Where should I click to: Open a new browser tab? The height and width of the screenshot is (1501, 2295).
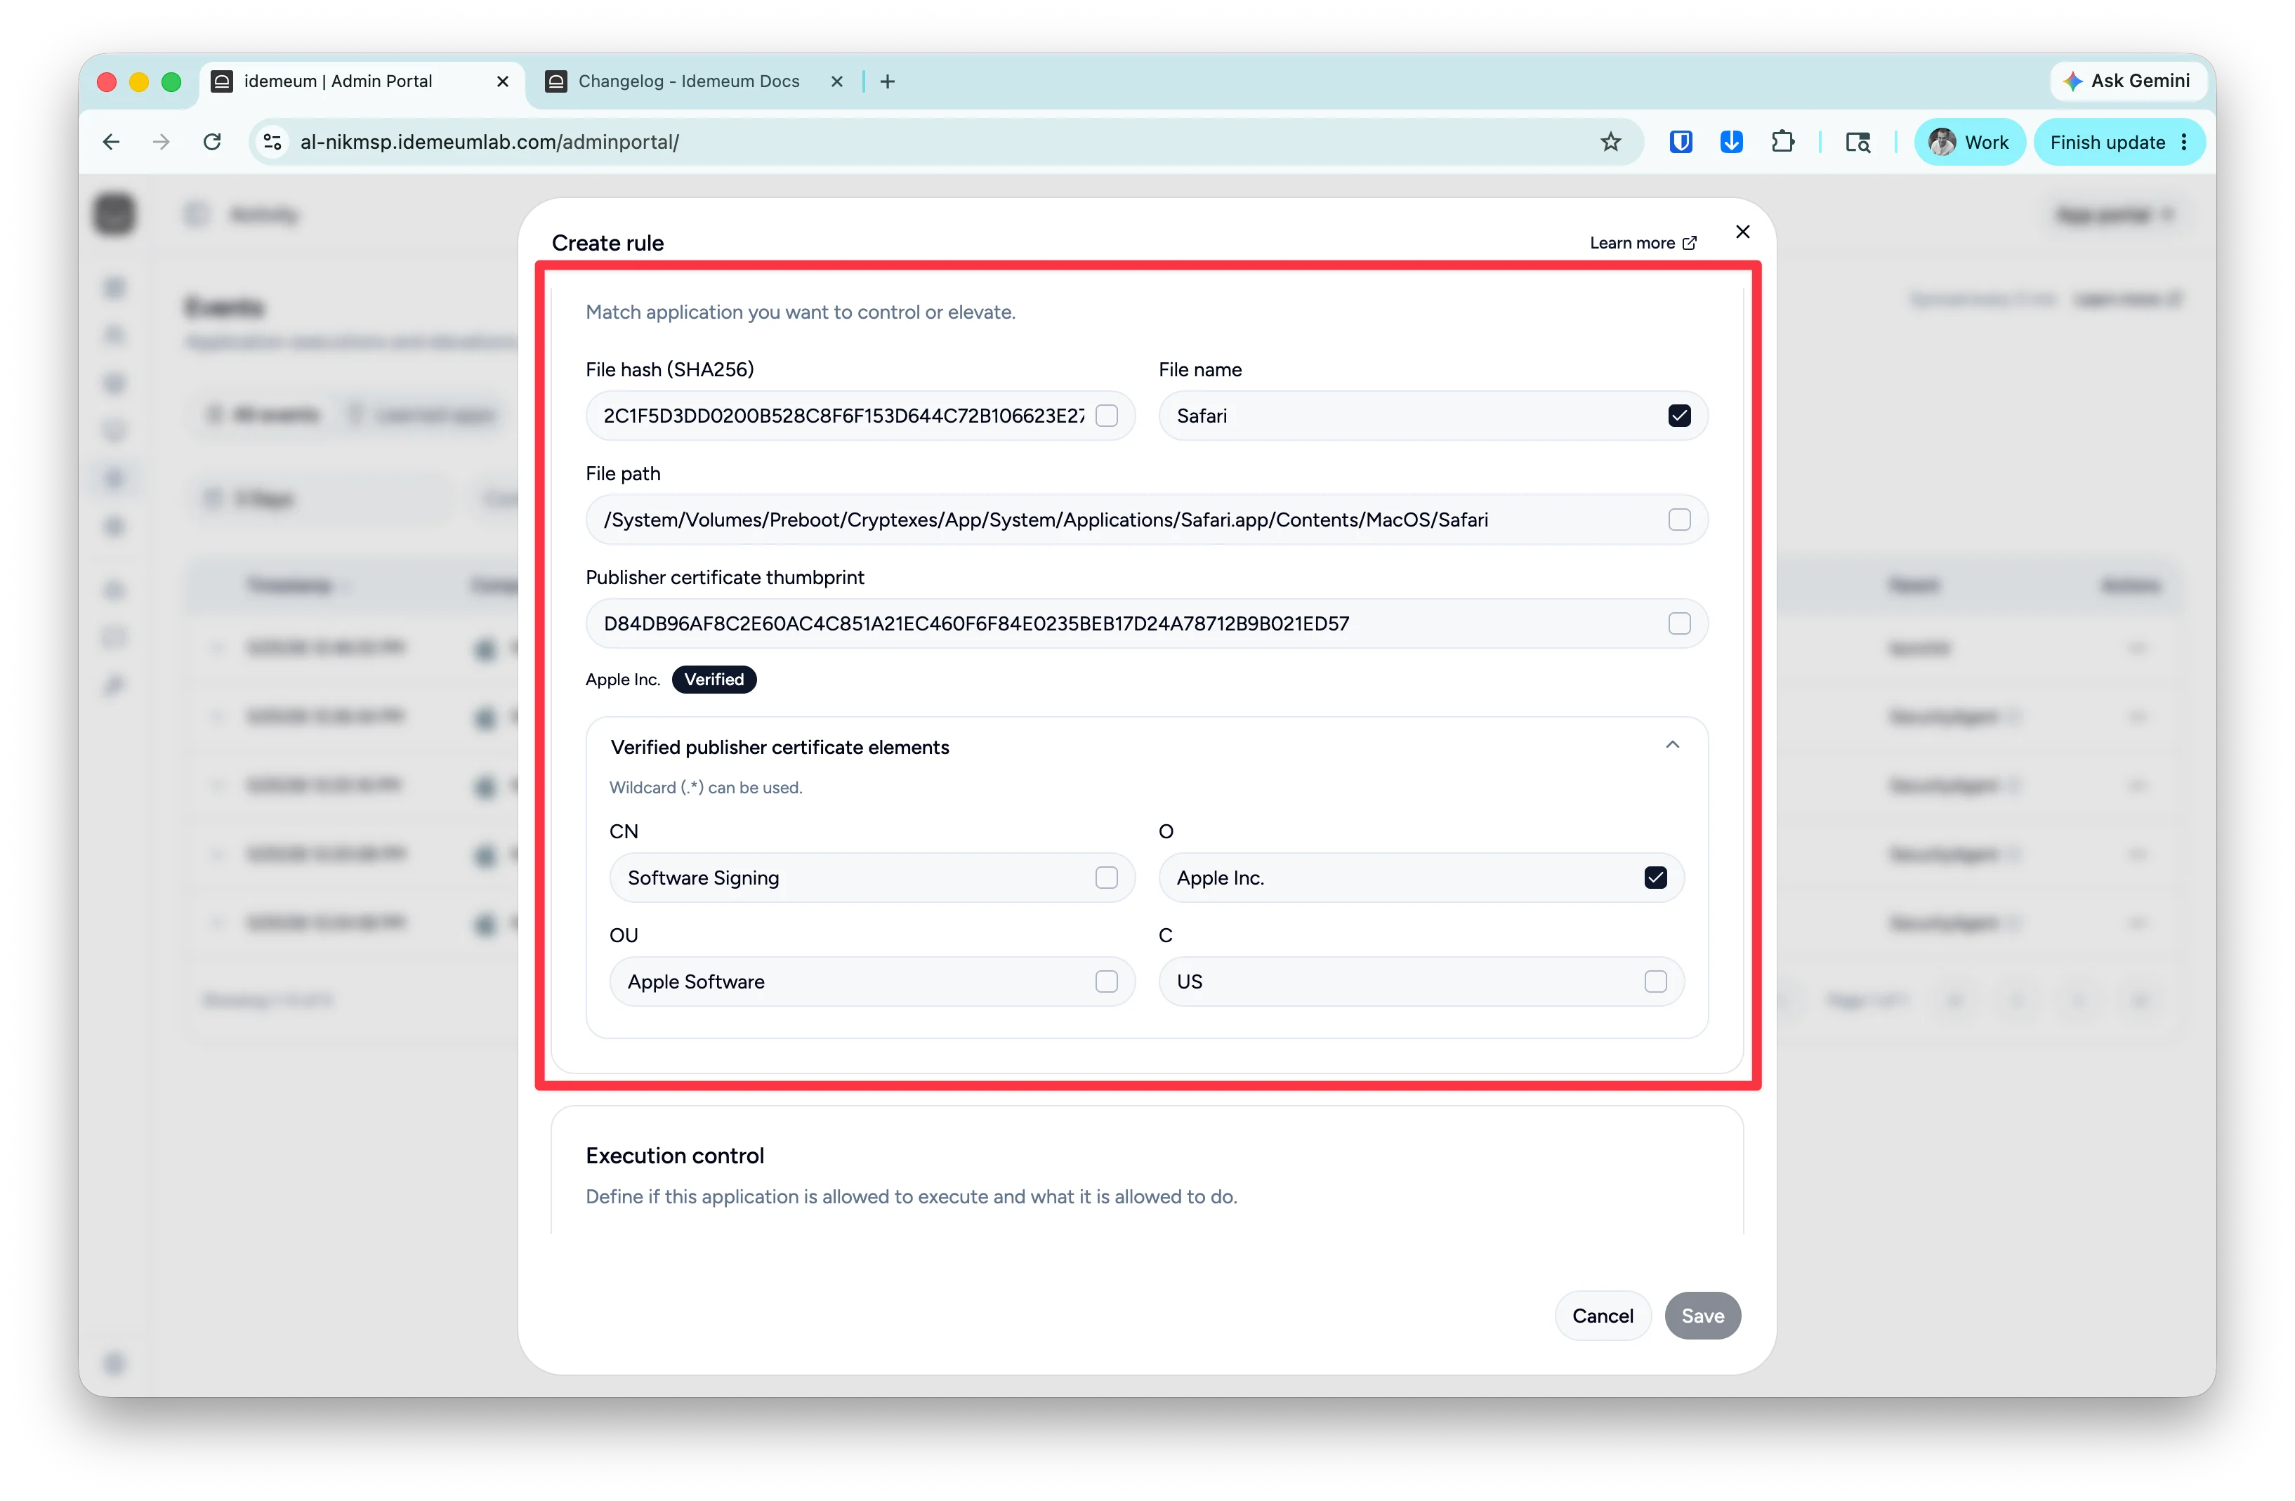(x=888, y=82)
